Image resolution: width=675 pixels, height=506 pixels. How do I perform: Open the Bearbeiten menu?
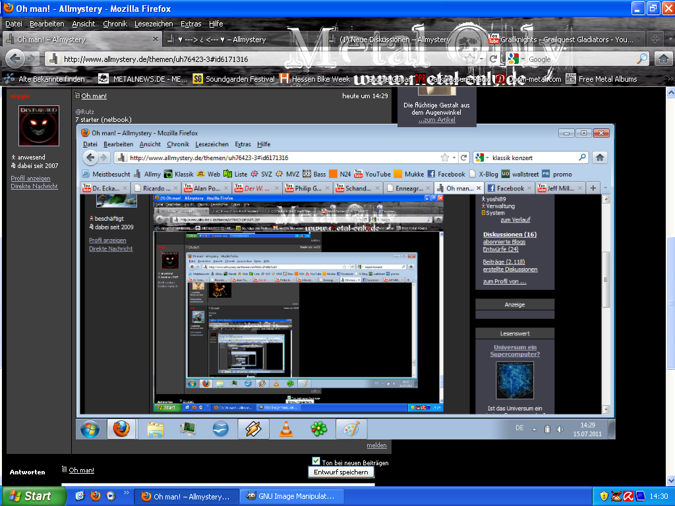point(47,24)
